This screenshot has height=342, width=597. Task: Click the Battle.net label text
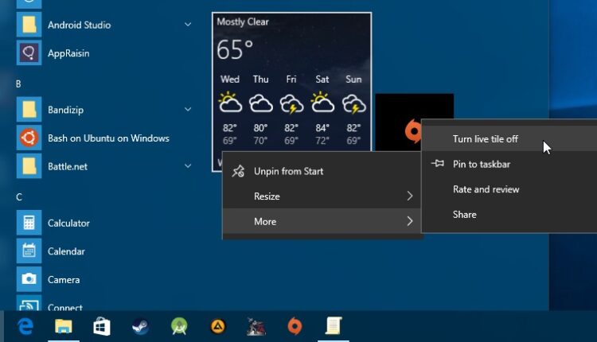tap(68, 166)
